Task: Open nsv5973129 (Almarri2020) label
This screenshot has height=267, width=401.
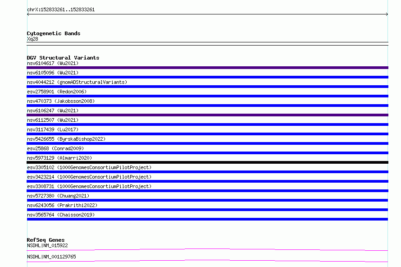Action: click(59, 158)
